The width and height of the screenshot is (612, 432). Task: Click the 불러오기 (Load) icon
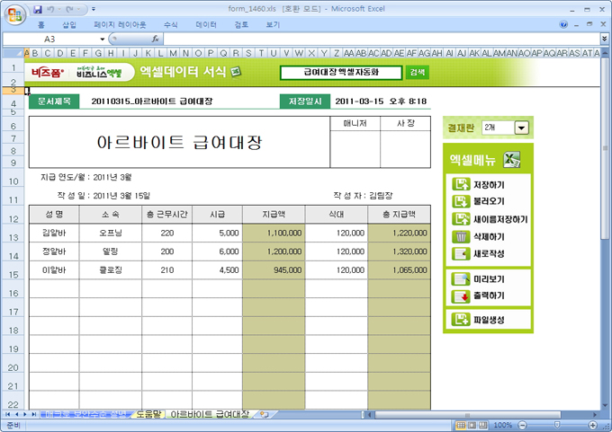[460, 202]
